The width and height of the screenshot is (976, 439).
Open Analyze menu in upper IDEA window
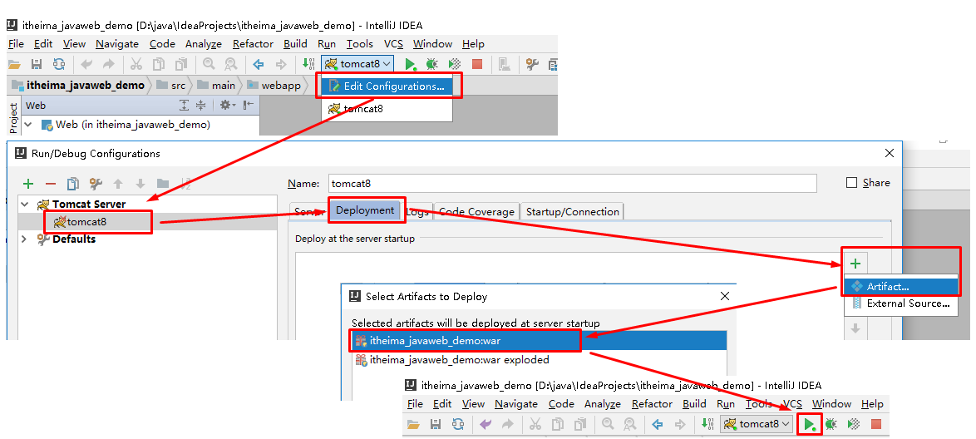point(204,44)
